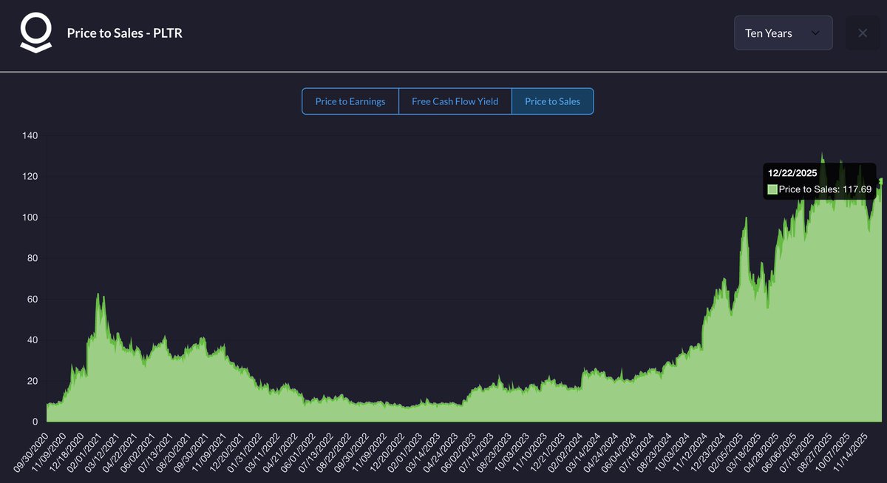Click the Palantir logo icon
The width and height of the screenshot is (887, 483).
pos(35,34)
